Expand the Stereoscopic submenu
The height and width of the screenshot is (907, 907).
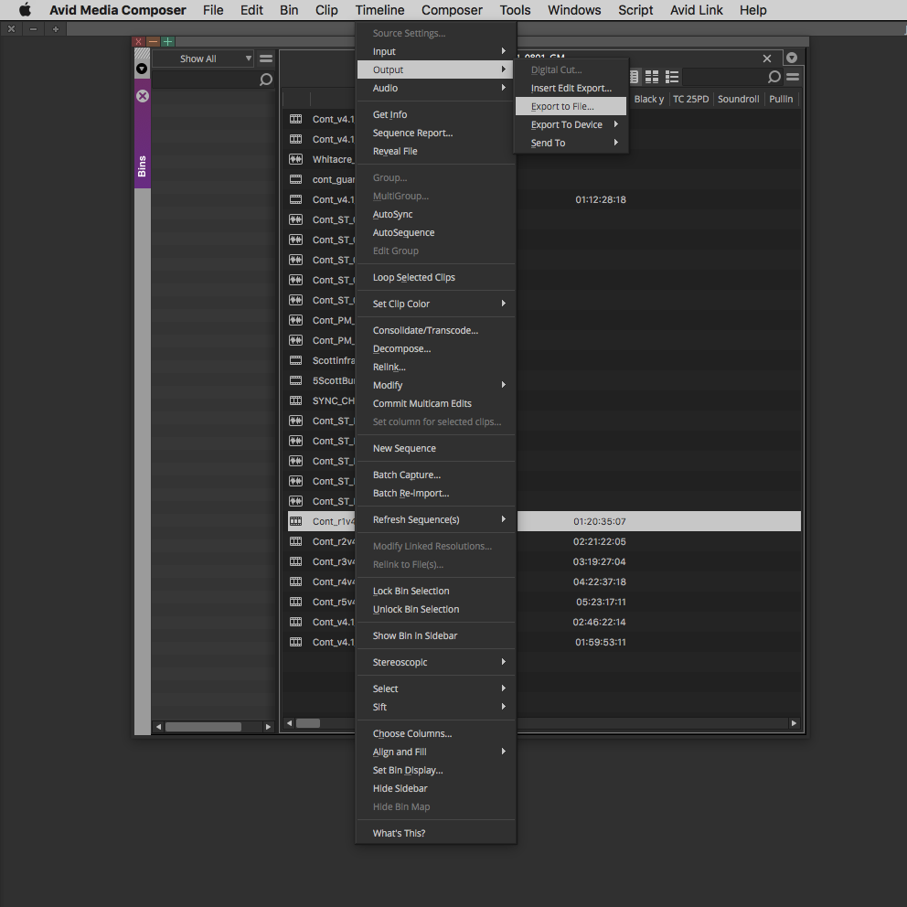click(436, 662)
